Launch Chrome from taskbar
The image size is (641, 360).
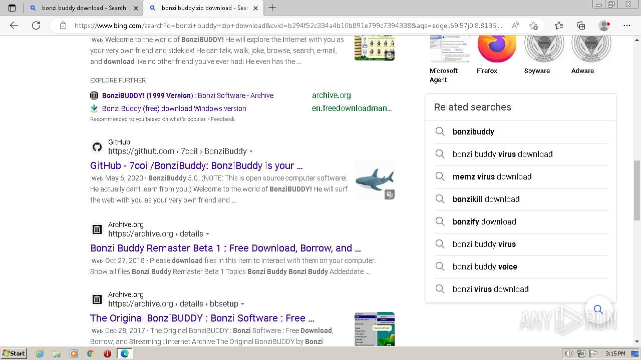click(x=90, y=353)
